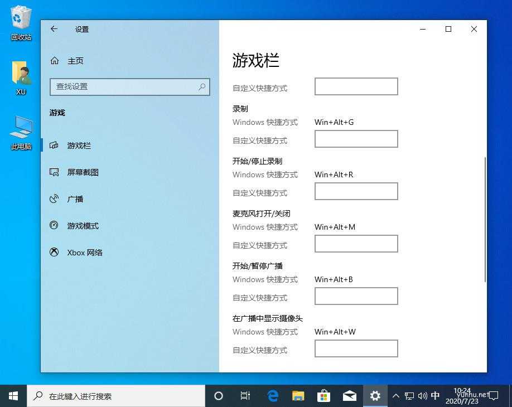512x407 pixels.
Task: Open the Start menu
Action: coord(12,395)
